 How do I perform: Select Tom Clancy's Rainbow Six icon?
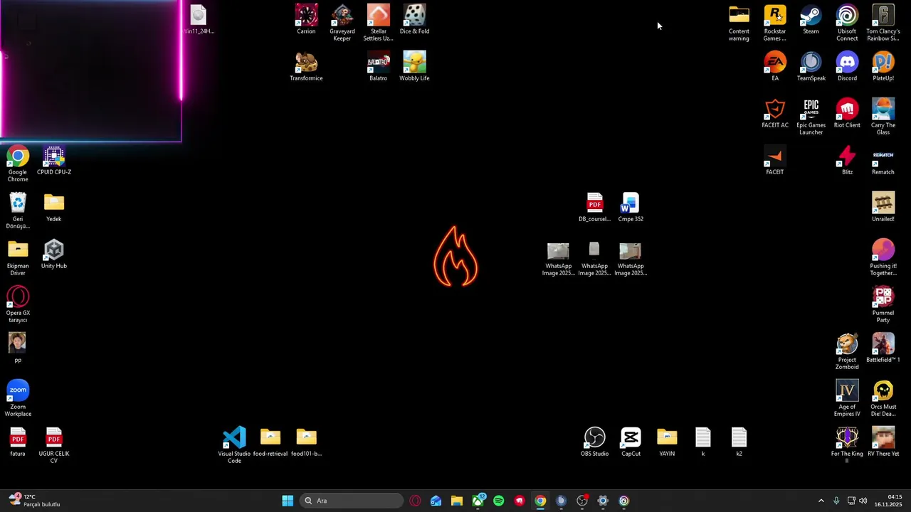tap(883, 23)
